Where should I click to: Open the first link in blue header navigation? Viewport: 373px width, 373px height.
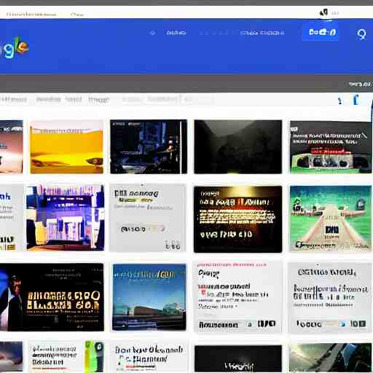(x=176, y=33)
